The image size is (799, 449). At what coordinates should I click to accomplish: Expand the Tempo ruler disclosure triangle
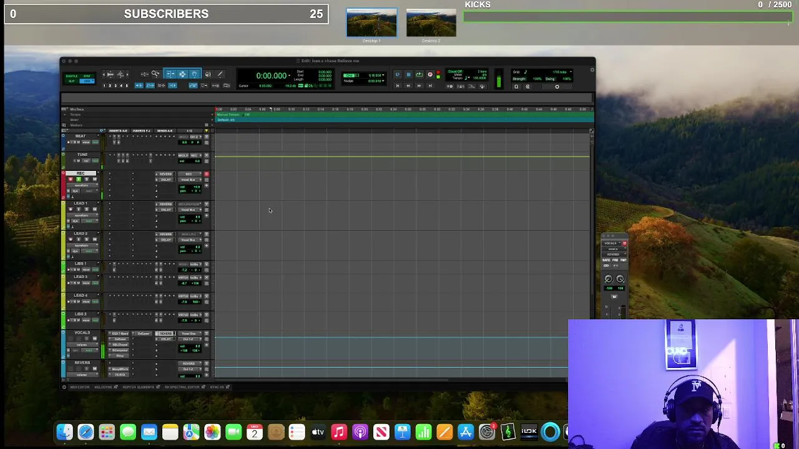[65, 114]
